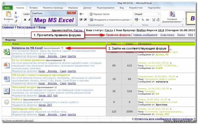Select the Format Painter brush icon
198x124 pixels.
pyautogui.click(x=16, y=21)
